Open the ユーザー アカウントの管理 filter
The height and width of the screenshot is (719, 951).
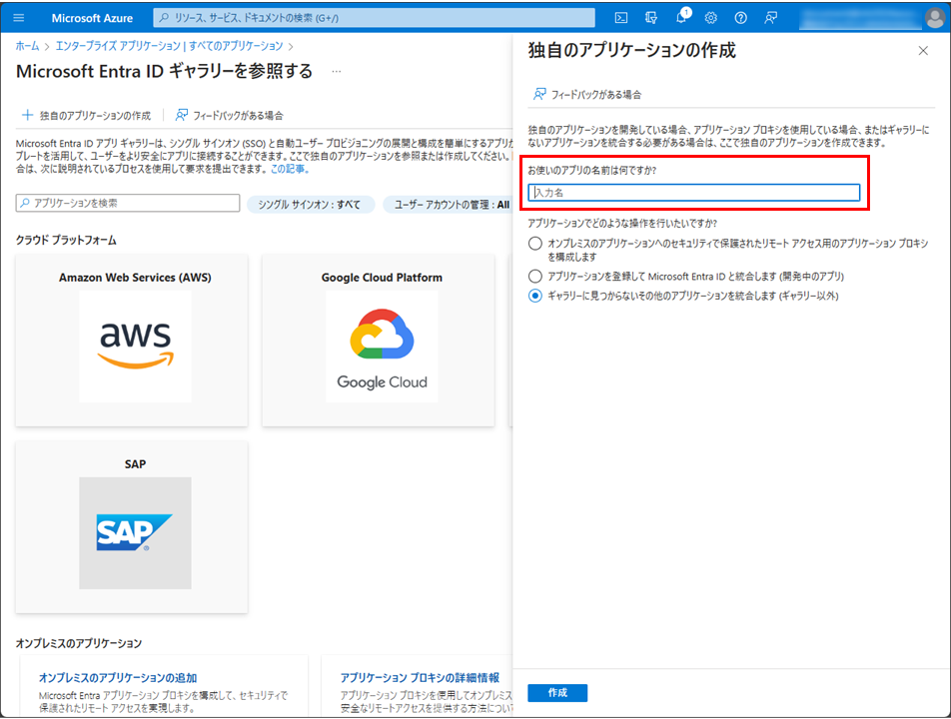tap(448, 204)
